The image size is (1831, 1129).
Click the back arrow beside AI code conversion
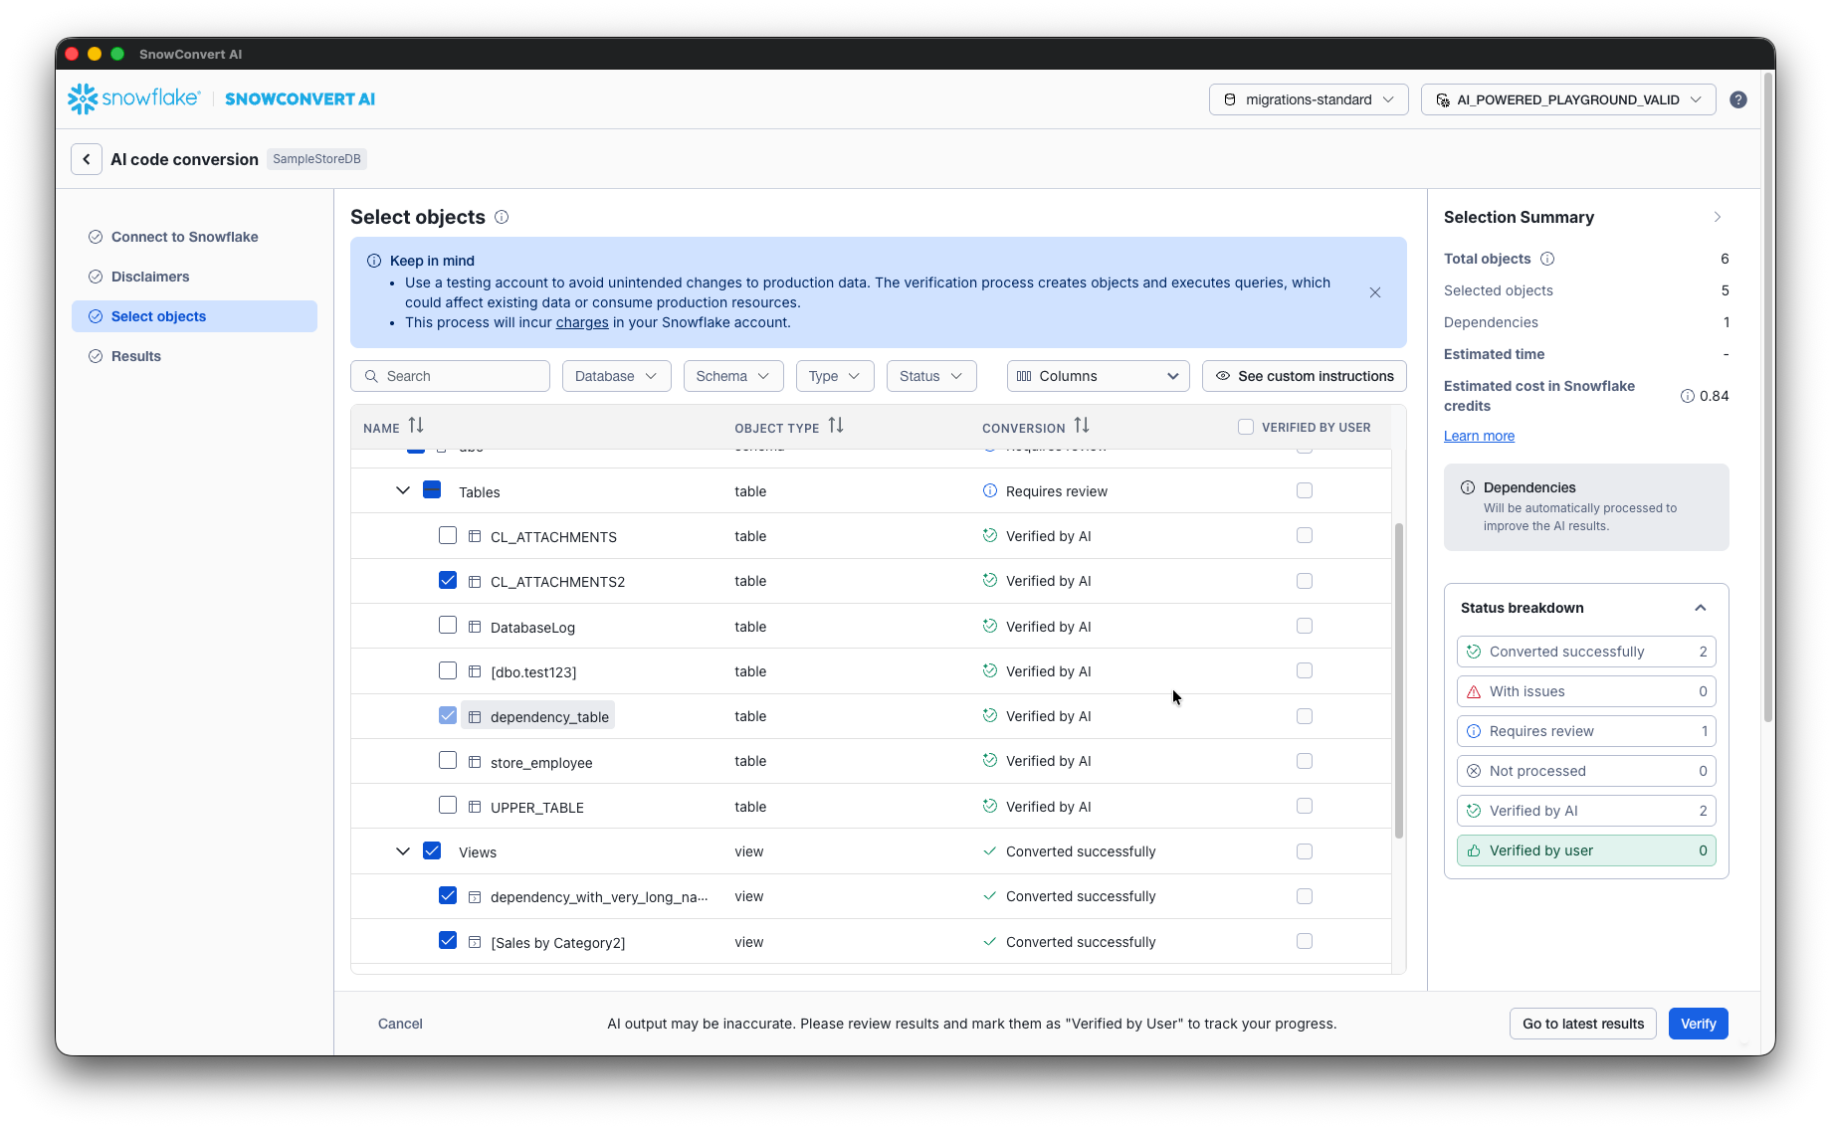(x=87, y=159)
